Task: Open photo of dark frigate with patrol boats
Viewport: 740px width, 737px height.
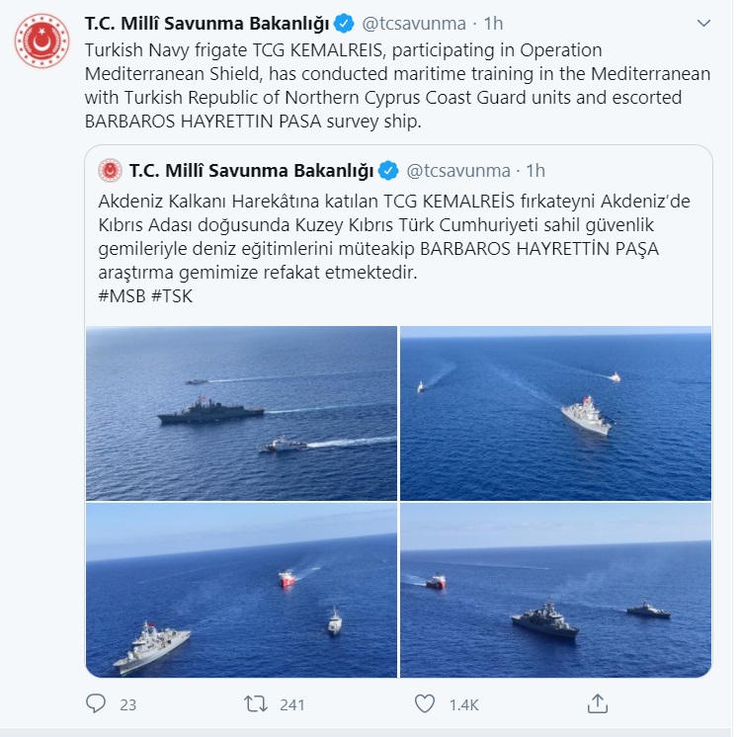Action: [x=241, y=413]
